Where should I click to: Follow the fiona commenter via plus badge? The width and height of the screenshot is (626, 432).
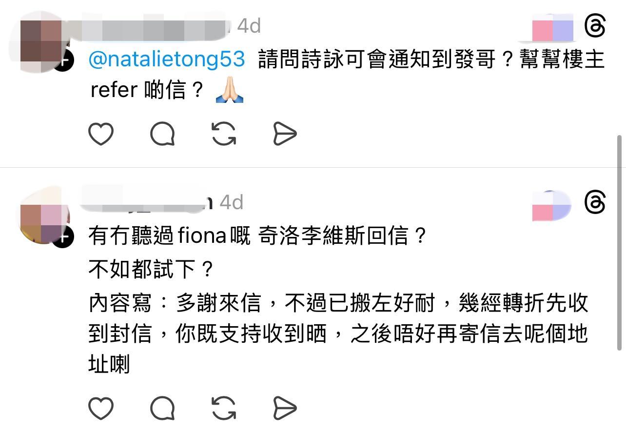tap(63, 237)
